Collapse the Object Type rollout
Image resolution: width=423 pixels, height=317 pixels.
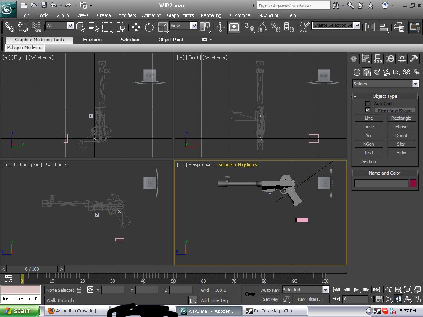click(x=385, y=96)
